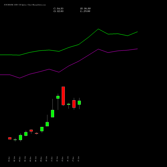Select the 09 Jun date label
Screen dimensions: 167x167
pyautogui.click(x=41, y=159)
